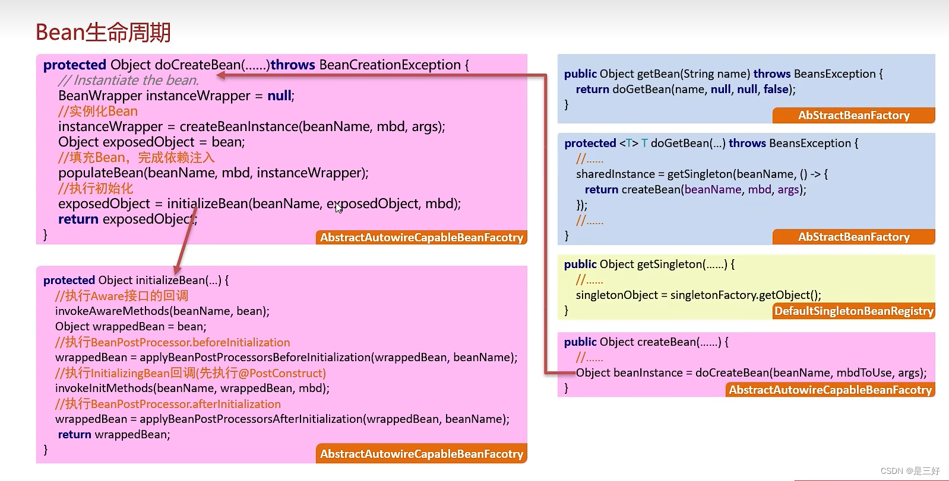This screenshot has width=949, height=481.
Task: Click the "return wrappedBean;" line
Action: [x=114, y=434]
